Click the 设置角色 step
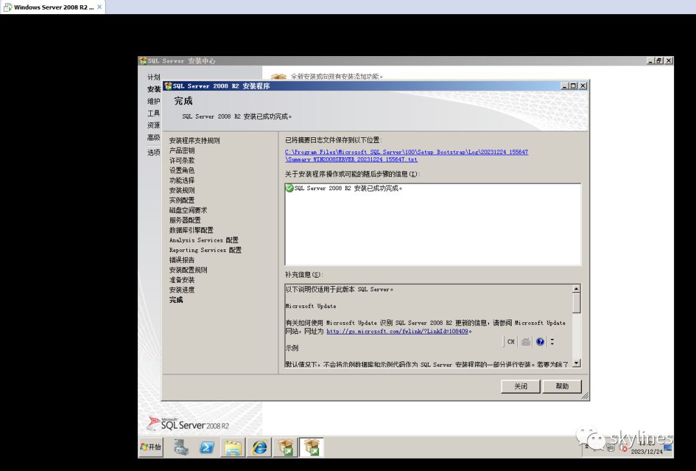696x471 pixels. coord(182,170)
